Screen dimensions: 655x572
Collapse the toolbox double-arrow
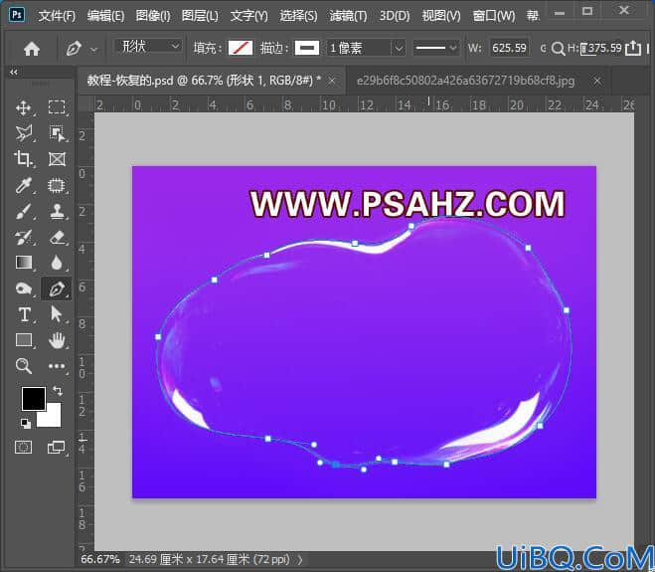[14, 72]
